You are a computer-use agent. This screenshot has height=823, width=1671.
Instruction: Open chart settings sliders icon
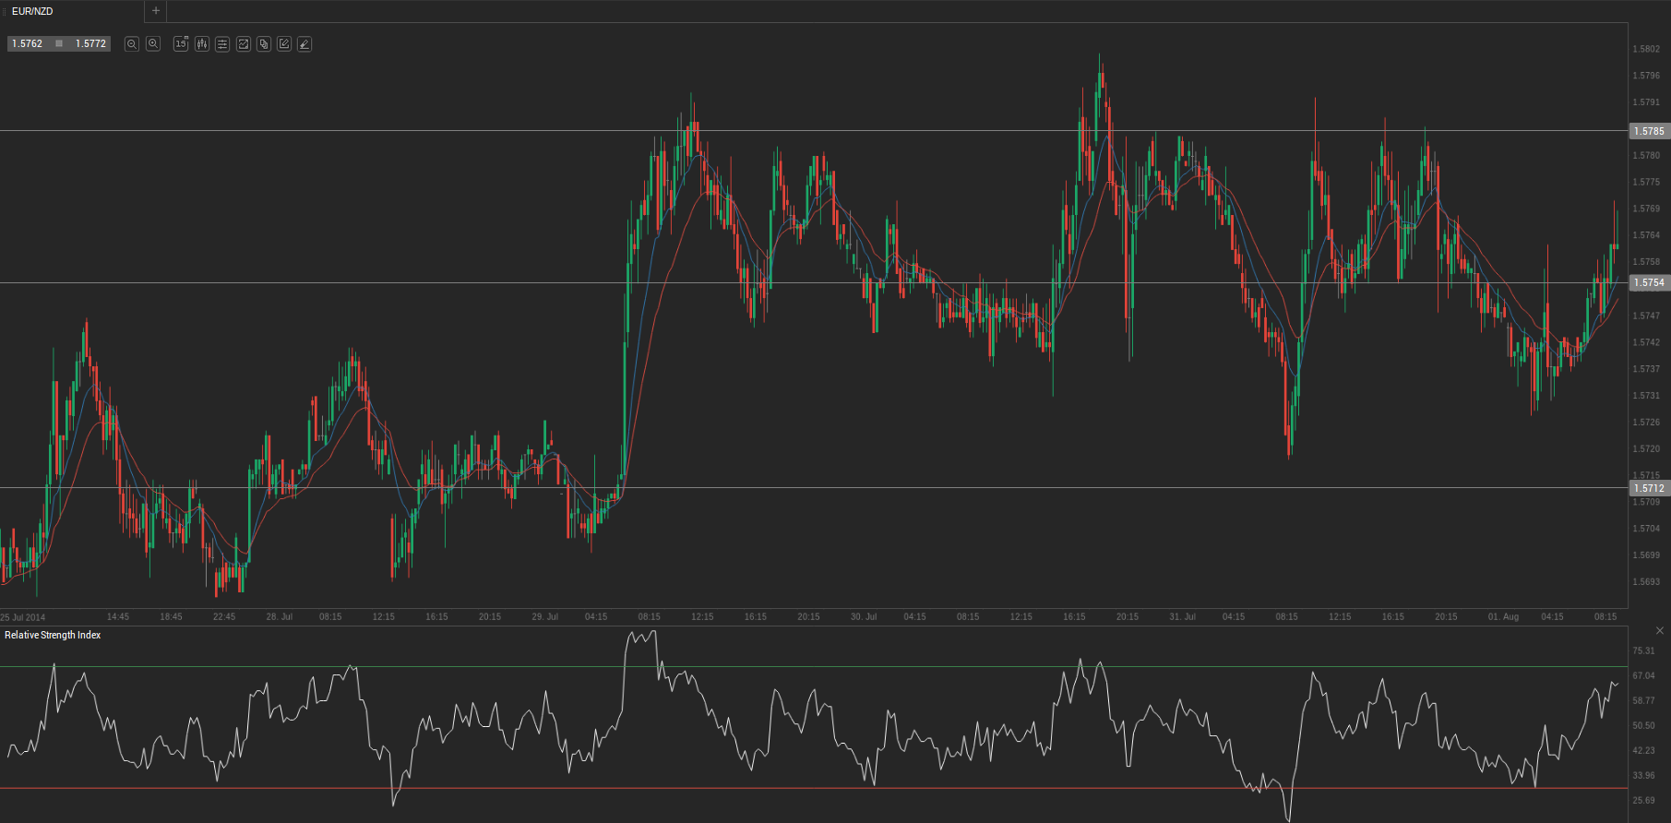tap(222, 44)
